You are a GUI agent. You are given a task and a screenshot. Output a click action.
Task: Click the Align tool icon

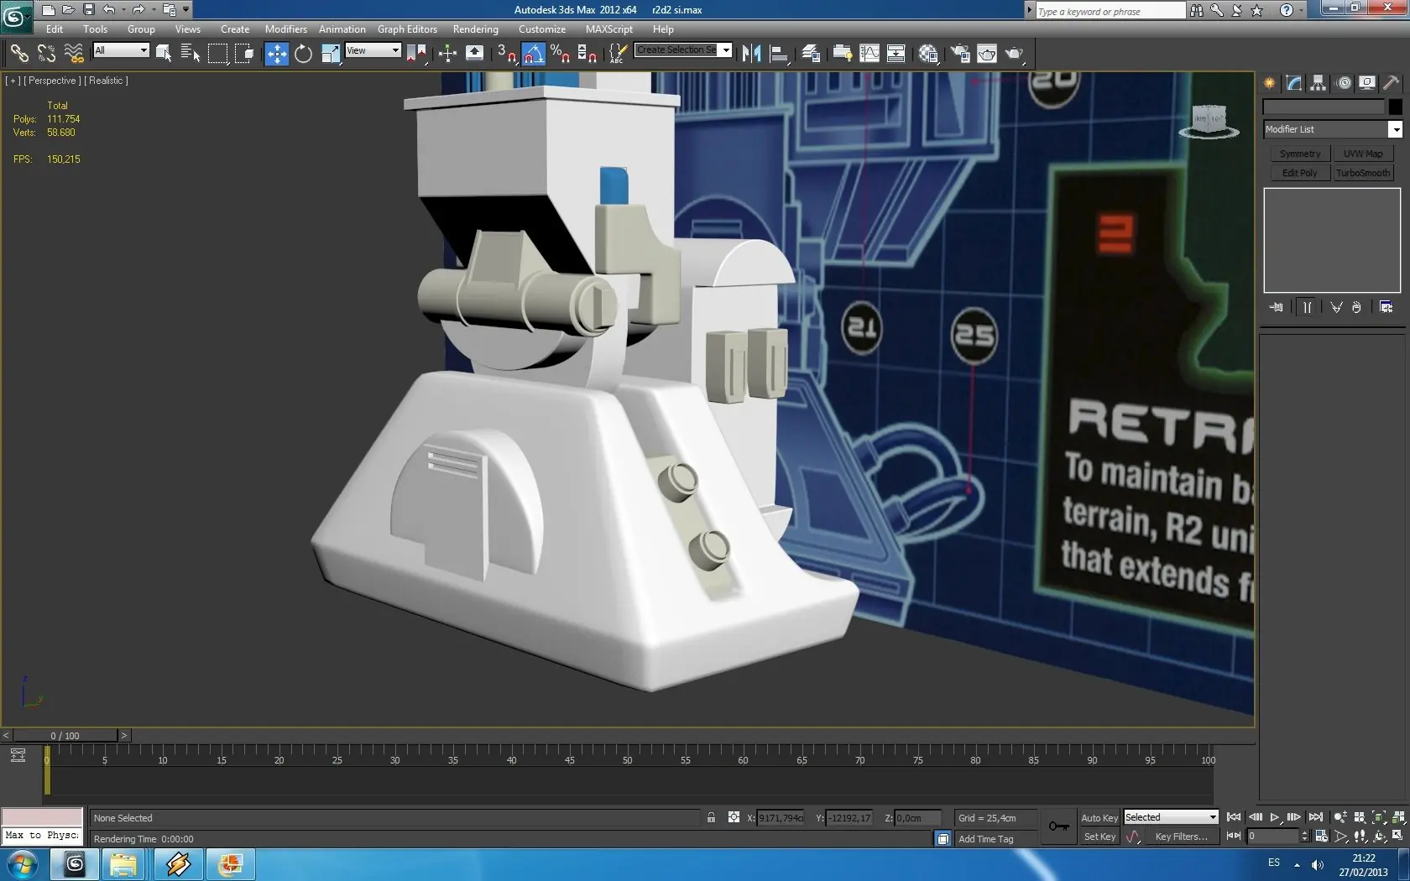click(779, 54)
